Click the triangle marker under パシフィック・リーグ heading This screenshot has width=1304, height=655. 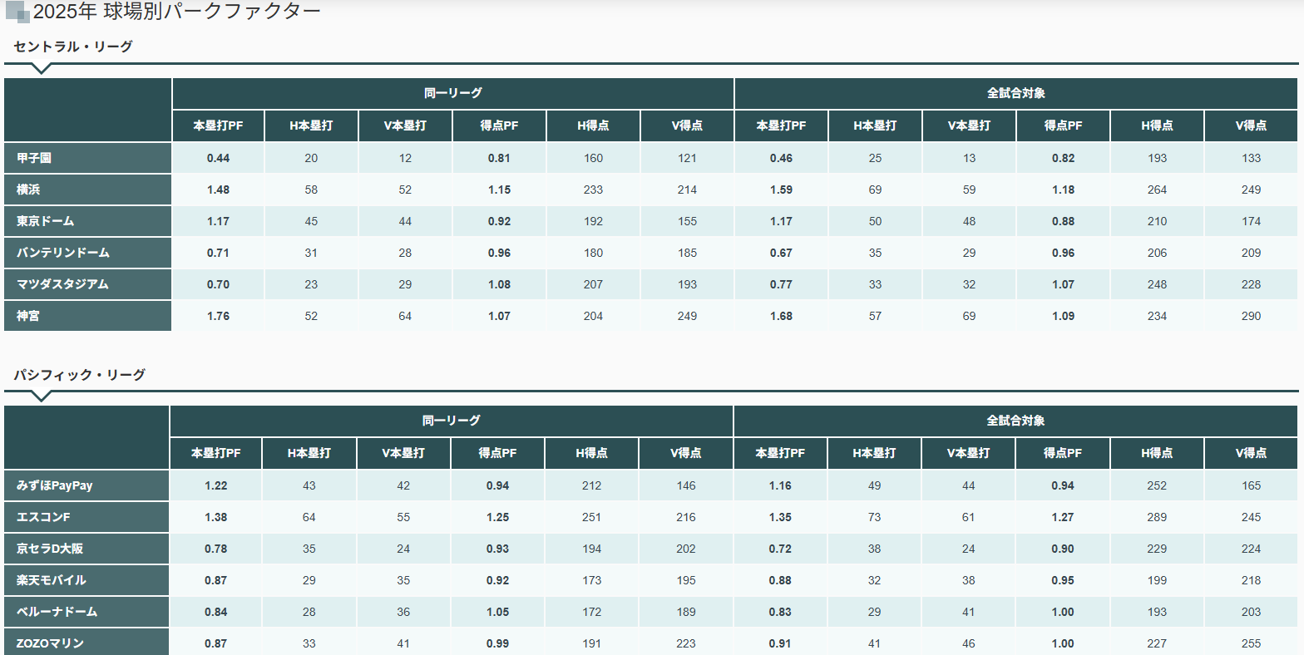point(40,396)
